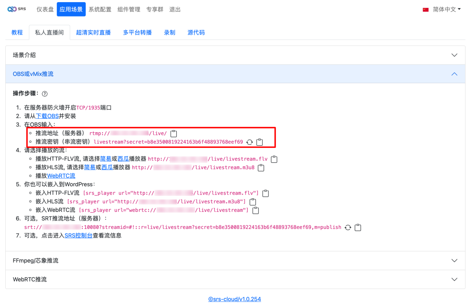Copy the HTTP-FLV WordPress embed shortcode
This screenshot has width=469, height=305.
[x=265, y=193]
